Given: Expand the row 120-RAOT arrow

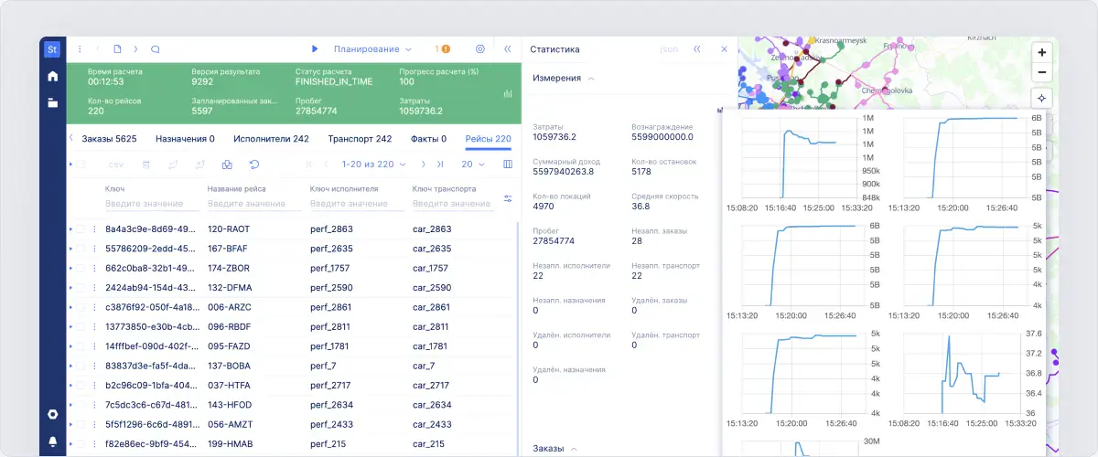Looking at the screenshot, I should pos(70,228).
